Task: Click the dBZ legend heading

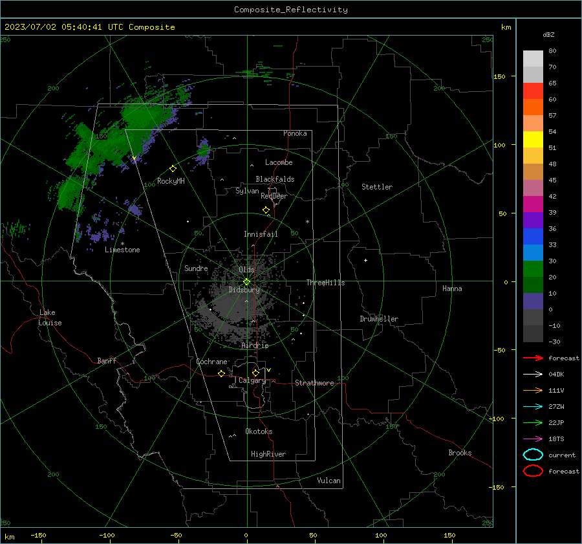Action: click(x=548, y=34)
